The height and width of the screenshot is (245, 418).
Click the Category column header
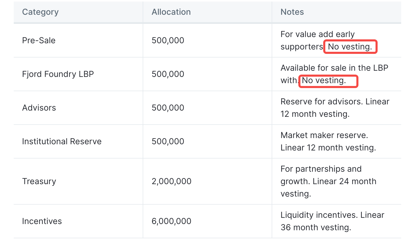[x=40, y=12]
